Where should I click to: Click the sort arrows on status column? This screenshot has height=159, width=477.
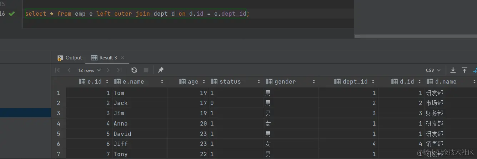[258, 81]
